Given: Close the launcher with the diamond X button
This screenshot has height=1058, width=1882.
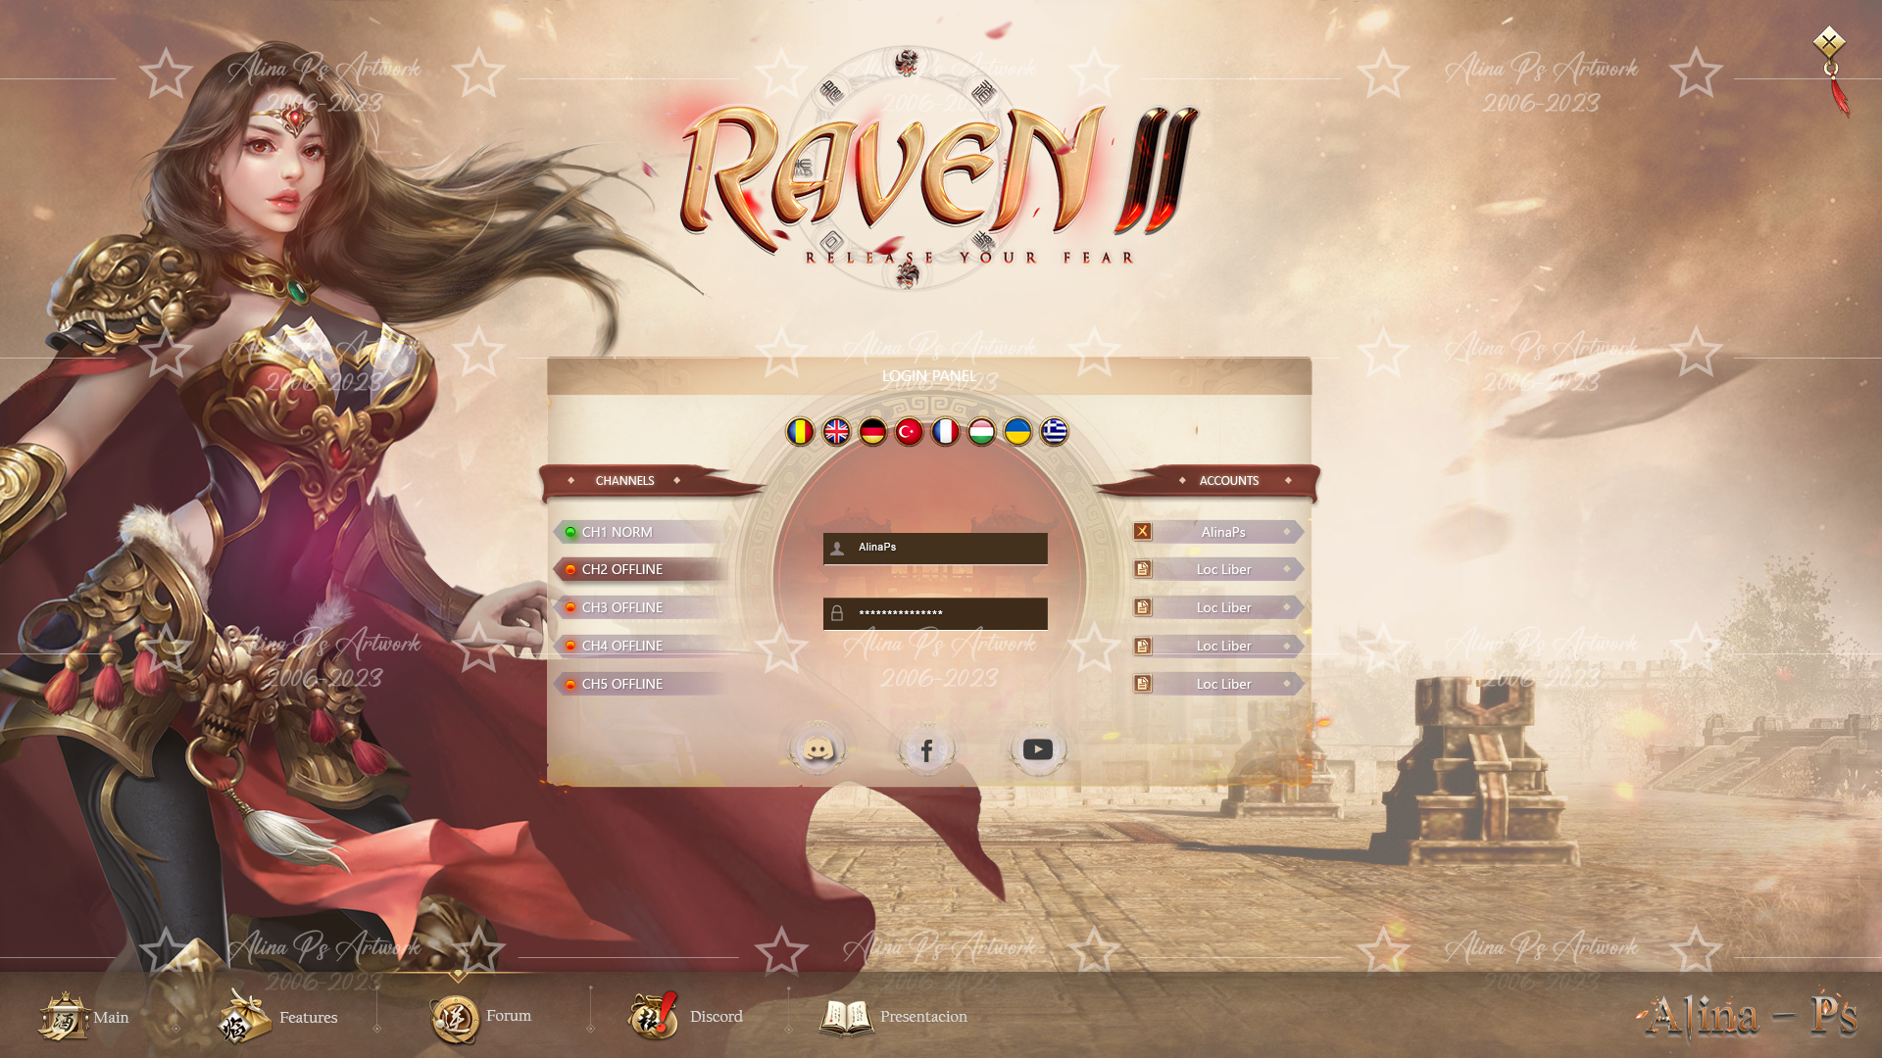Looking at the screenshot, I should tap(1829, 42).
